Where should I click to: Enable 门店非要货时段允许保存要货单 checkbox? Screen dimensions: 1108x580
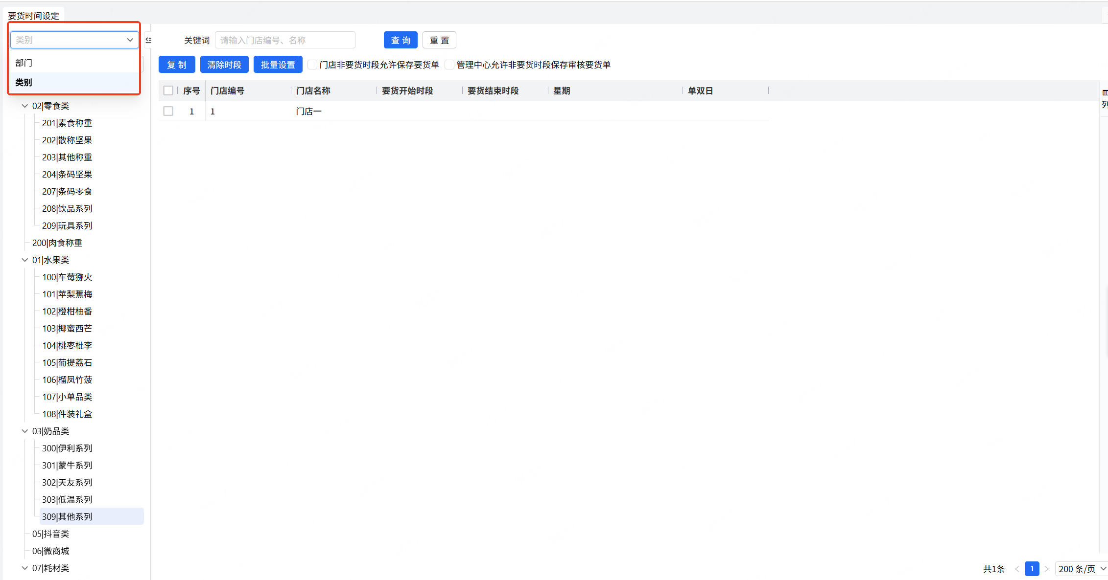pos(312,65)
